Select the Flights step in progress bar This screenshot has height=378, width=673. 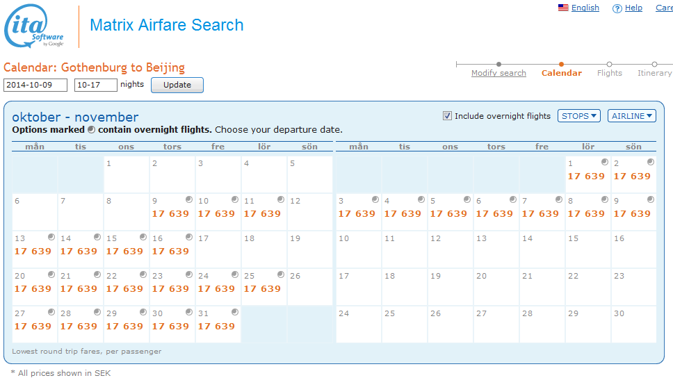click(x=609, y=73)
